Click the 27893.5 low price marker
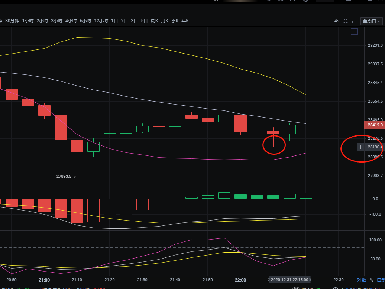385x289 pixels. coord(64,176)
